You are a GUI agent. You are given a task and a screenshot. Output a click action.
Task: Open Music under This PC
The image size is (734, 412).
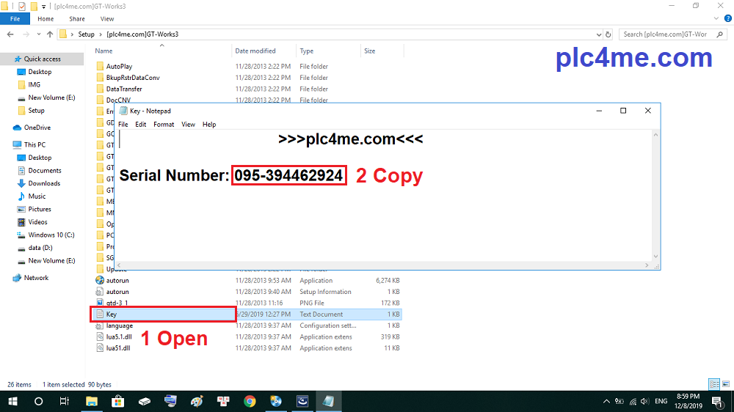coord(37,196)
